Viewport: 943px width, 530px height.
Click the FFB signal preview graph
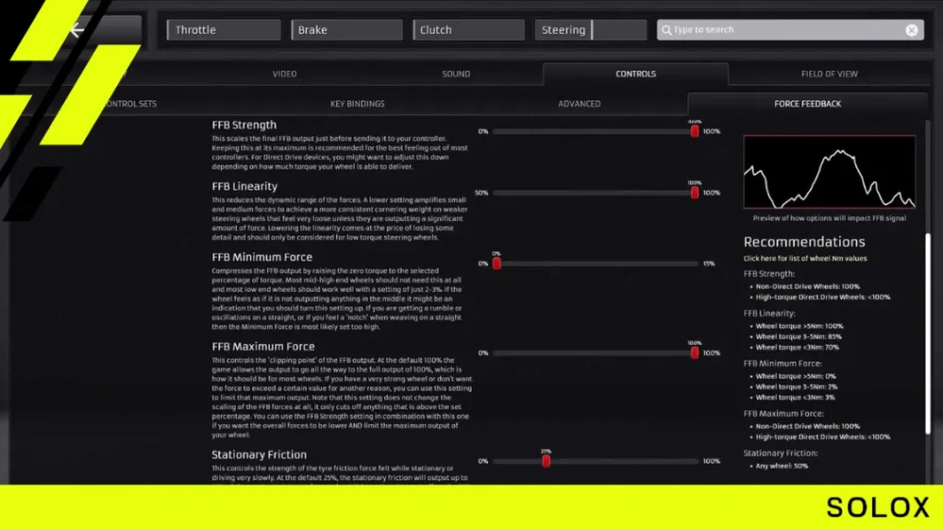(830, 172)
